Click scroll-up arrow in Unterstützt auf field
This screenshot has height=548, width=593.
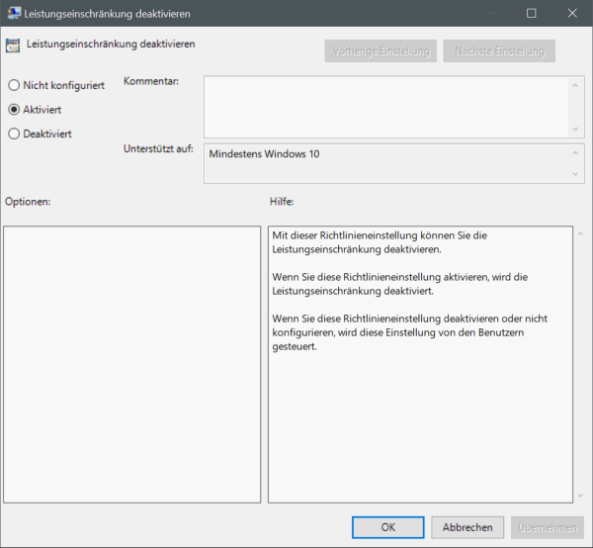(x=575, y=153)
